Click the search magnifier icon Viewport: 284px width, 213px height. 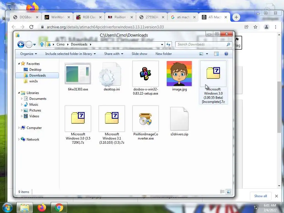pyautogui.click(x=229, y=44)
